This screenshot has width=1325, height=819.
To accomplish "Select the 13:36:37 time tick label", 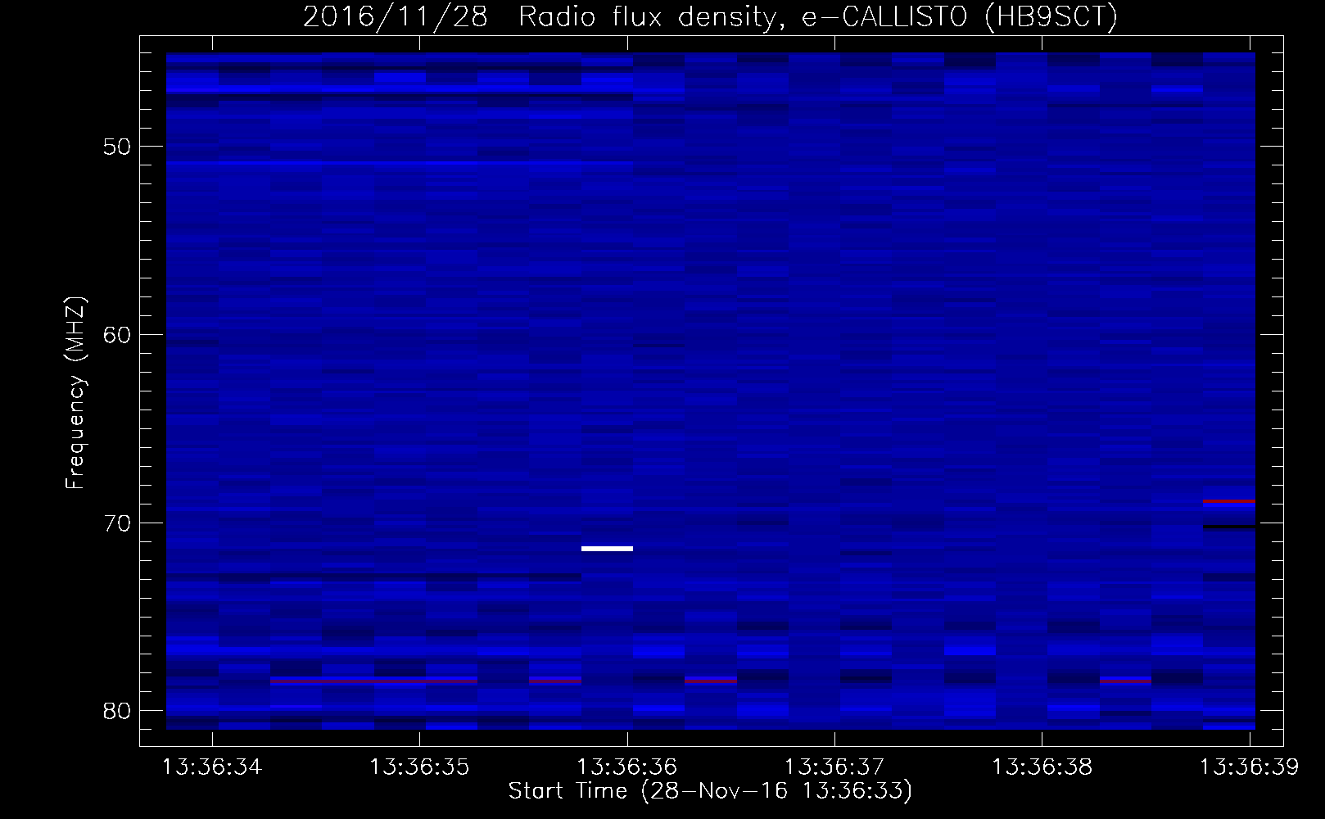I will (x=834, y=767).
